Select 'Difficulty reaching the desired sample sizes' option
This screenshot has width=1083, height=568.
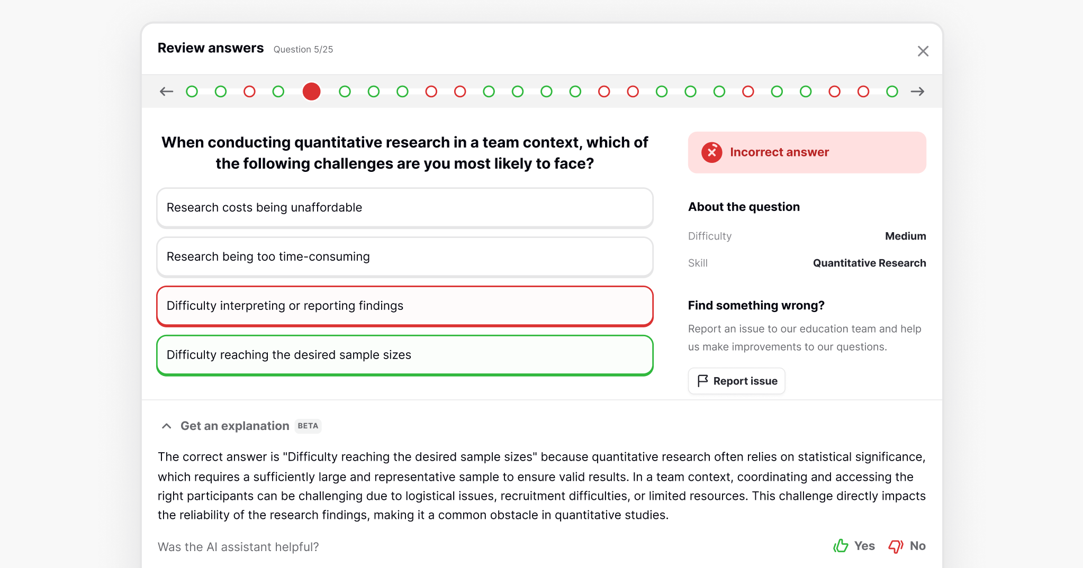(404, 355)
